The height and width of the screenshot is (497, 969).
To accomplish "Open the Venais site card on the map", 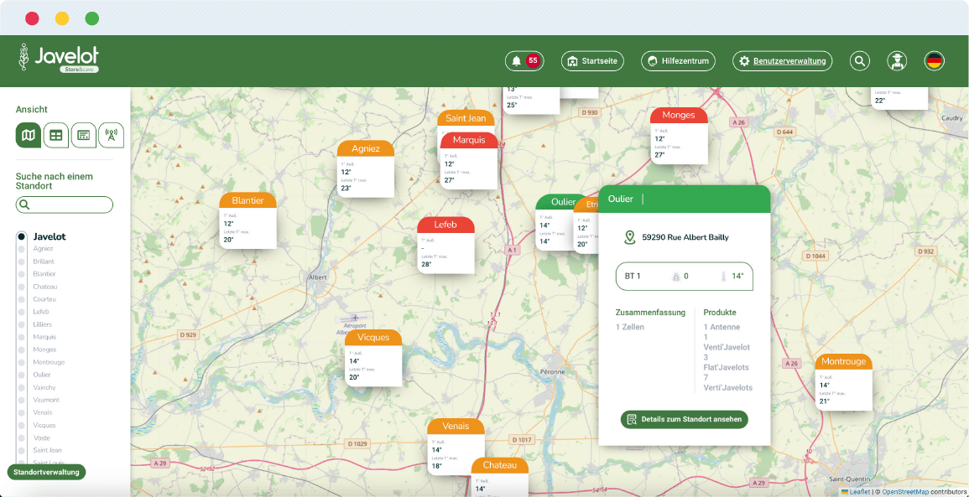I will tap(456, 447).
